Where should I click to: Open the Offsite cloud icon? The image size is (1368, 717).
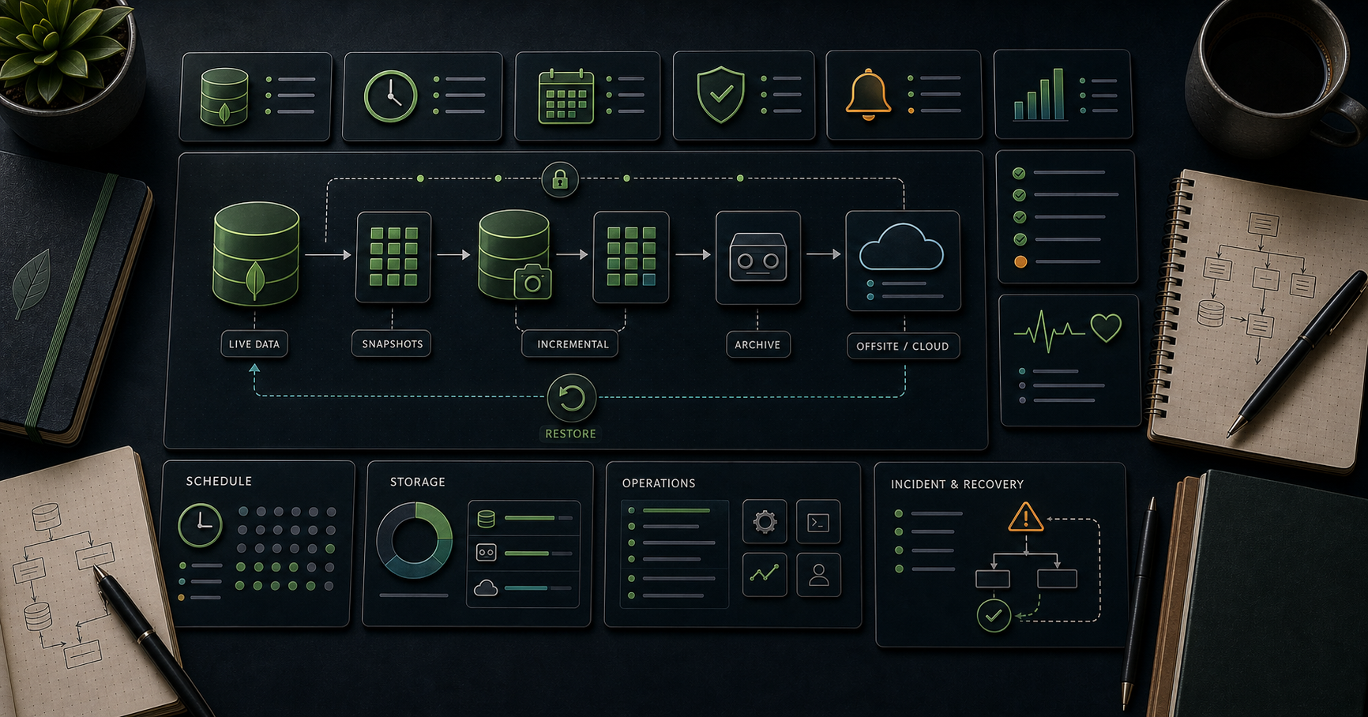click(901, 247)
